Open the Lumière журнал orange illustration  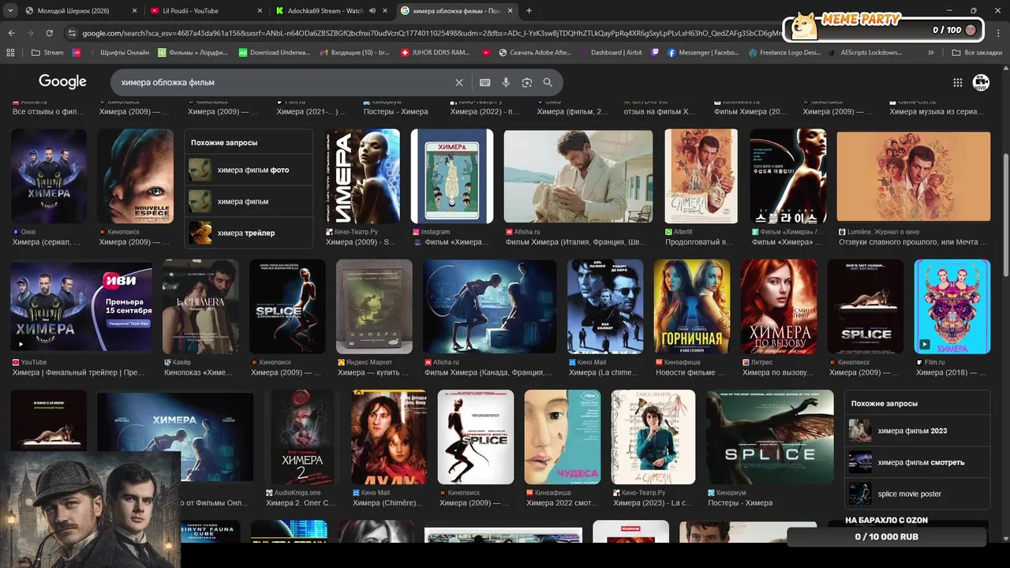(x=913, y=177)
